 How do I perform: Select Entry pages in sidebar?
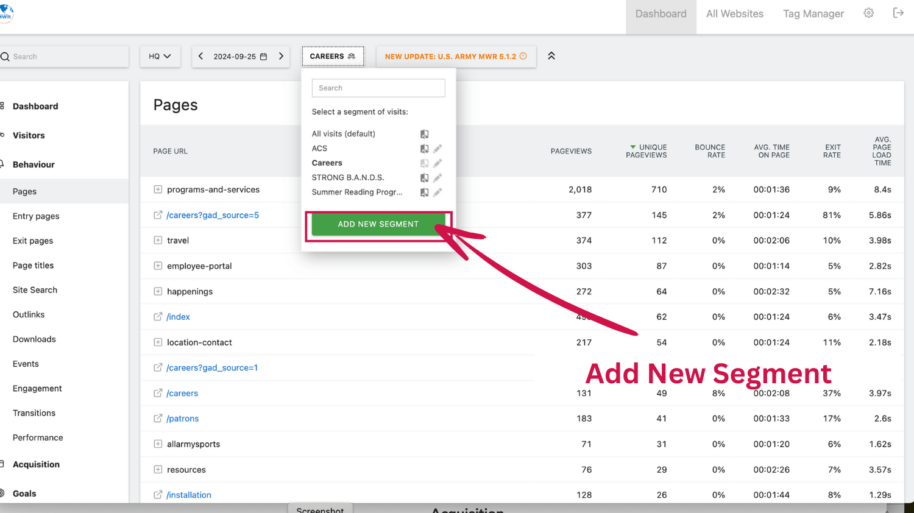(36, 216)
